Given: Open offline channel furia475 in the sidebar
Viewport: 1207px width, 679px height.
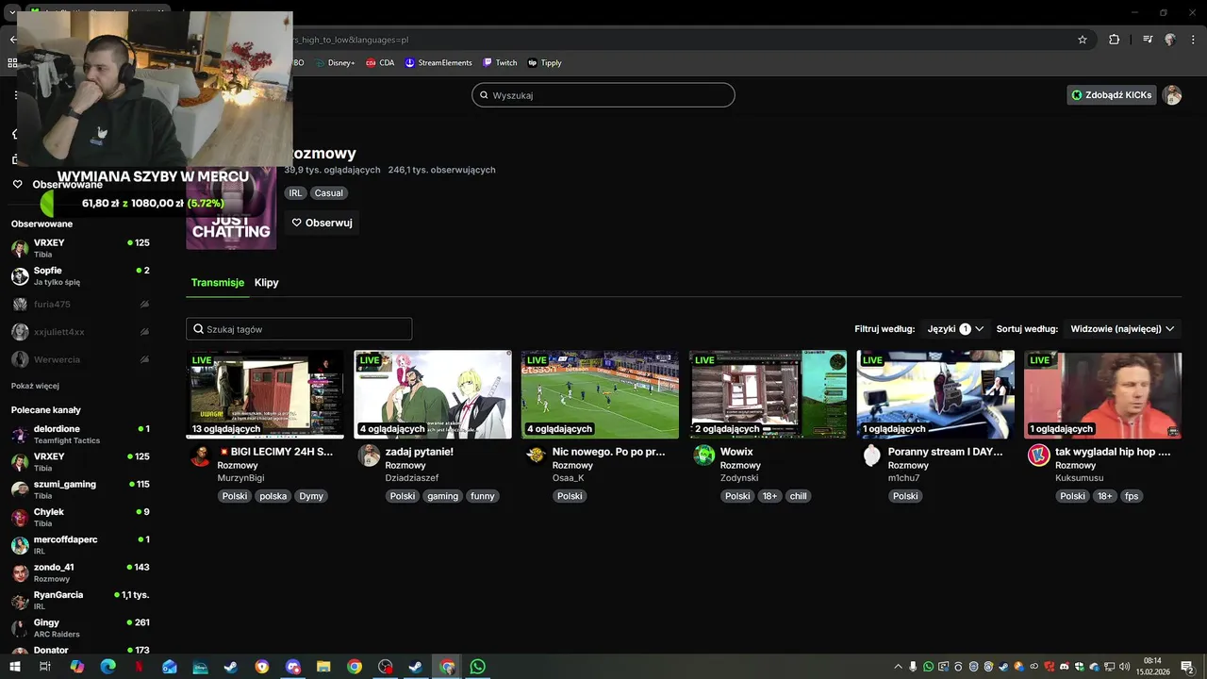Looking at the screenshot, I should point(80,305).
